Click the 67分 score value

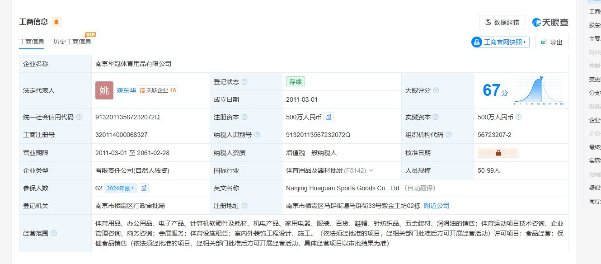[495, 90]
